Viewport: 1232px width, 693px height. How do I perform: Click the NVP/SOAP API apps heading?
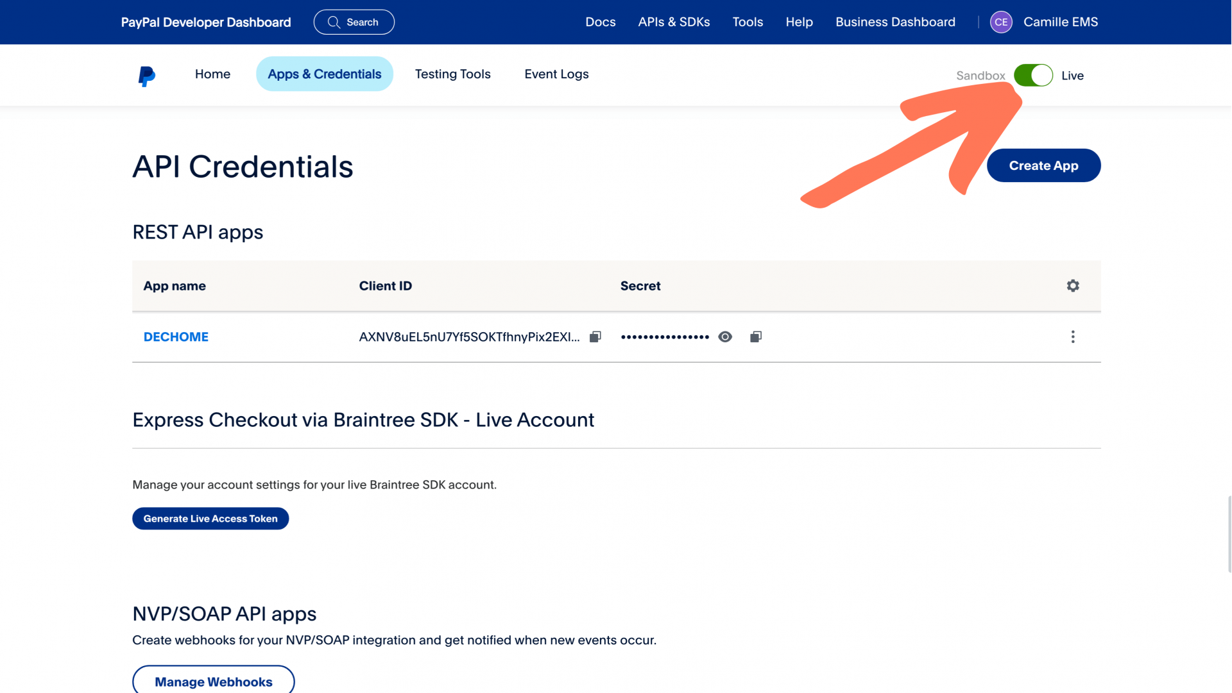pos(224,614)
